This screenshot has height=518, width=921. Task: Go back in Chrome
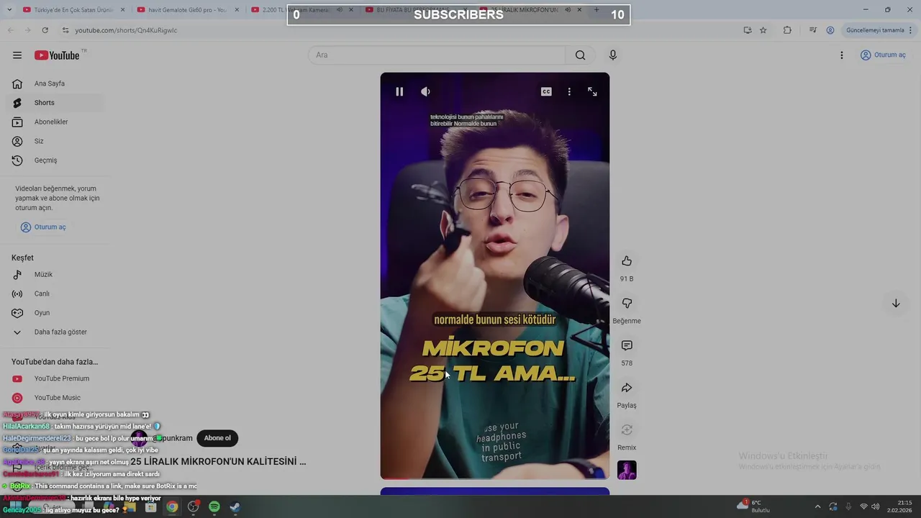point(10,30)
